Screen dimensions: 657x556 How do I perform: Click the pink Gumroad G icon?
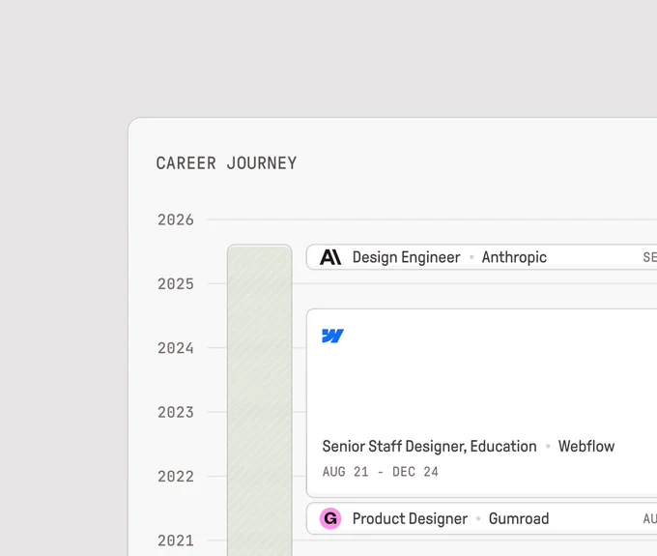(330, 518)
